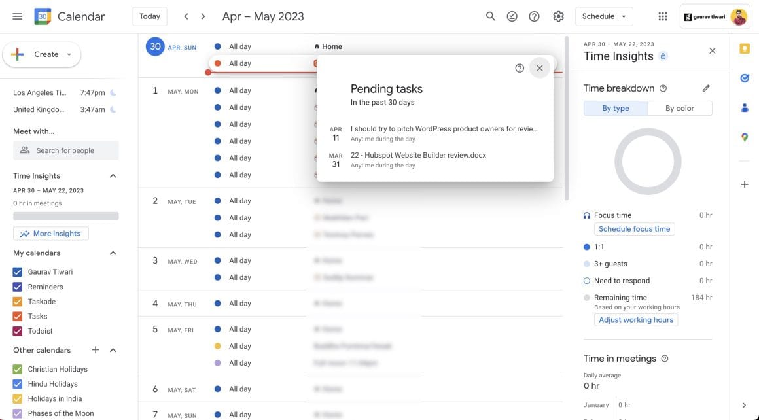
Task: Uncheck the Todoist calendar
Action: (16, 331)
